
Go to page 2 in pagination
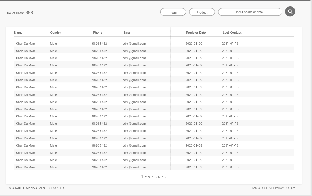coord(146,177)
